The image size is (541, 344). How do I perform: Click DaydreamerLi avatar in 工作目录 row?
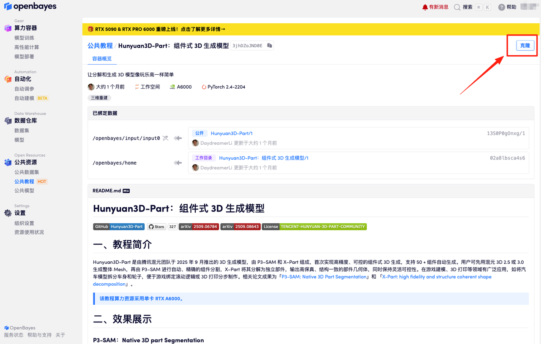point(195,168)
